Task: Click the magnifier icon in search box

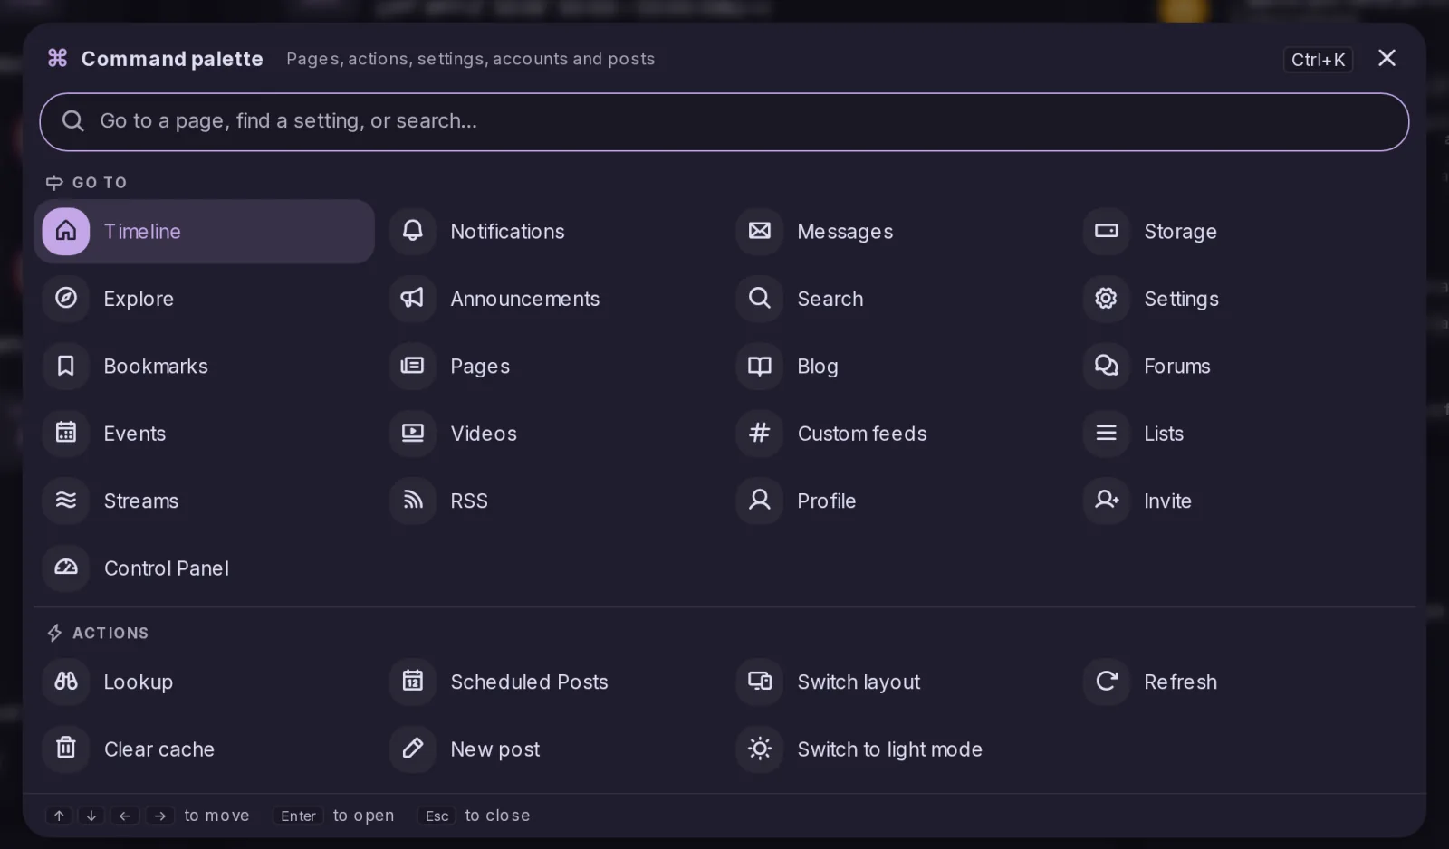Action: [73, 121]
